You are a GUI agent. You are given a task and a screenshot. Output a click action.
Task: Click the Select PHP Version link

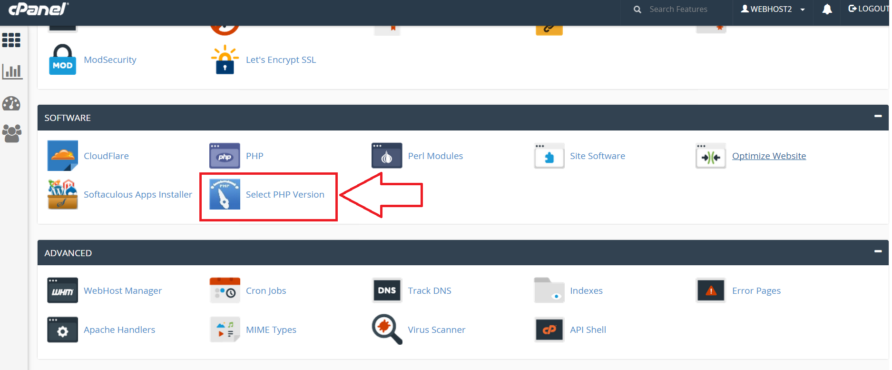tap(285, 194)
